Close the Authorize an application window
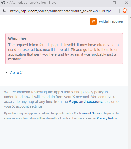The height and width of the screenshot is (149, 131). pyautogui.click(x=126, y=3)
